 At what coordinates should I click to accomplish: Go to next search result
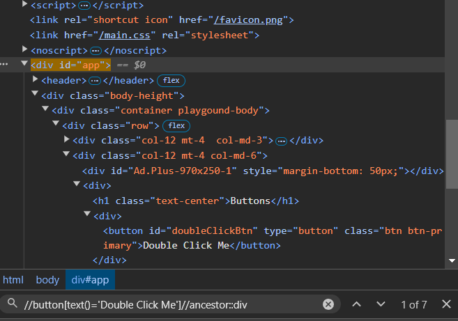click(x=381, y=304)
